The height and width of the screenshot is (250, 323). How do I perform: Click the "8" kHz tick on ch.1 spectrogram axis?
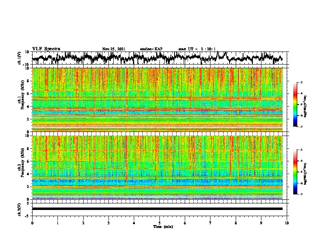[x=28, y=81]
